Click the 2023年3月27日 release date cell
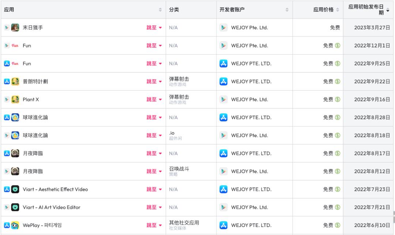 coord(368,27)
